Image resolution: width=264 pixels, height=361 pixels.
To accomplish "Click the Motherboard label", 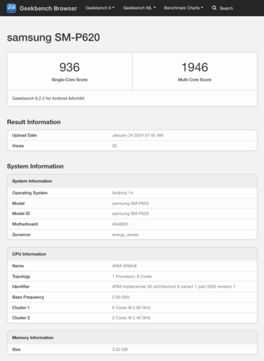I will tap(25, 224).
